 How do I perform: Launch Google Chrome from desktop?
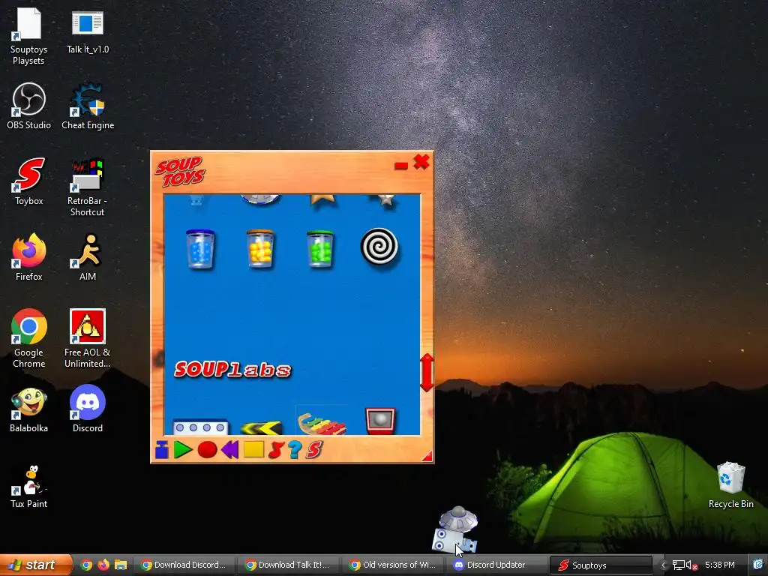[28, 338]
